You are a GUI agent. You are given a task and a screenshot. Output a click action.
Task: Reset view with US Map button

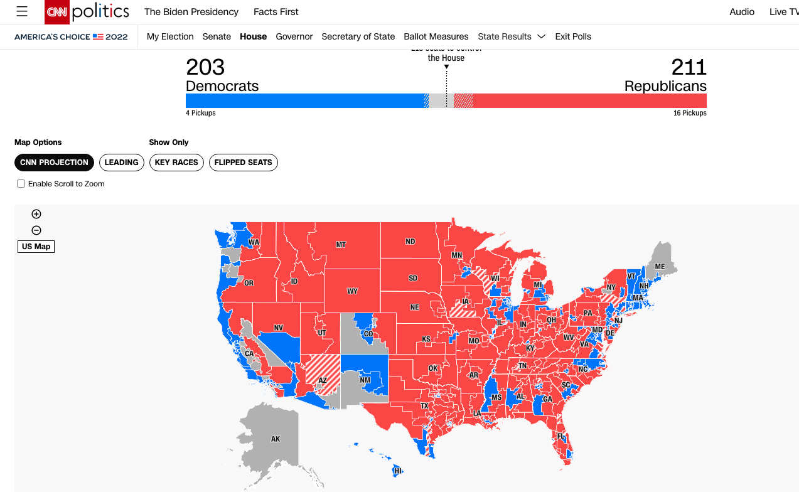pyautogui.click(x=36, y=247)
